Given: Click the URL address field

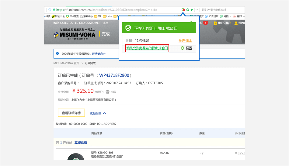Looking at the screenshot, I should (116, 10).
